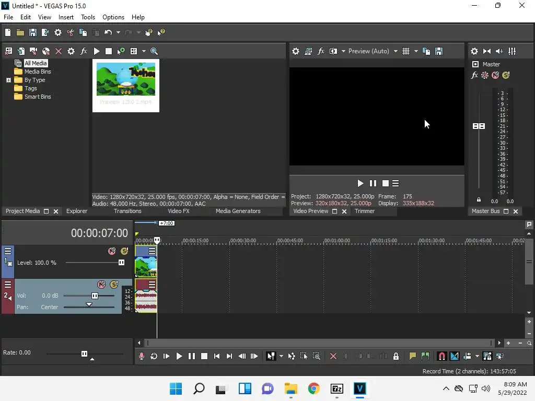Solo video track 1
Image resolution: width=535 pixels, height=401 pixels.
[x=124, y=251]
